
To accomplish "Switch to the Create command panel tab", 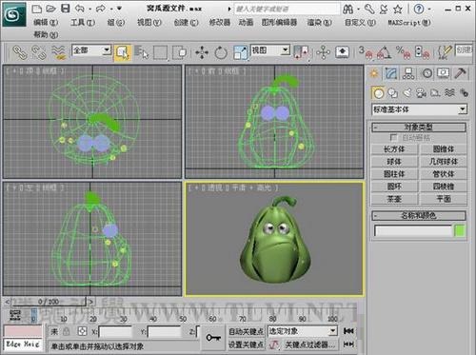I will point(374,73).
